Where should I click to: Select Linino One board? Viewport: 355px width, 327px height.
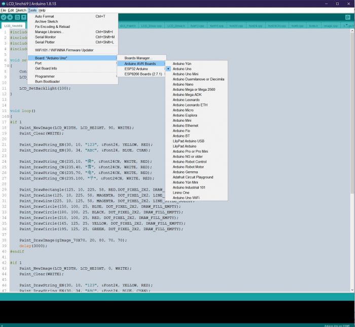197,193
